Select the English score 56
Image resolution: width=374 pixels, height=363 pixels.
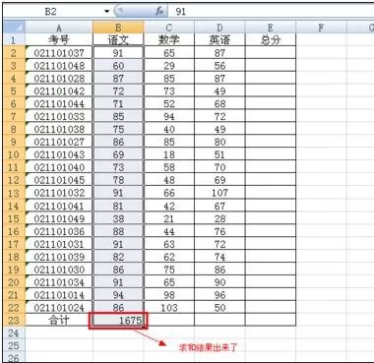[219, 66]
